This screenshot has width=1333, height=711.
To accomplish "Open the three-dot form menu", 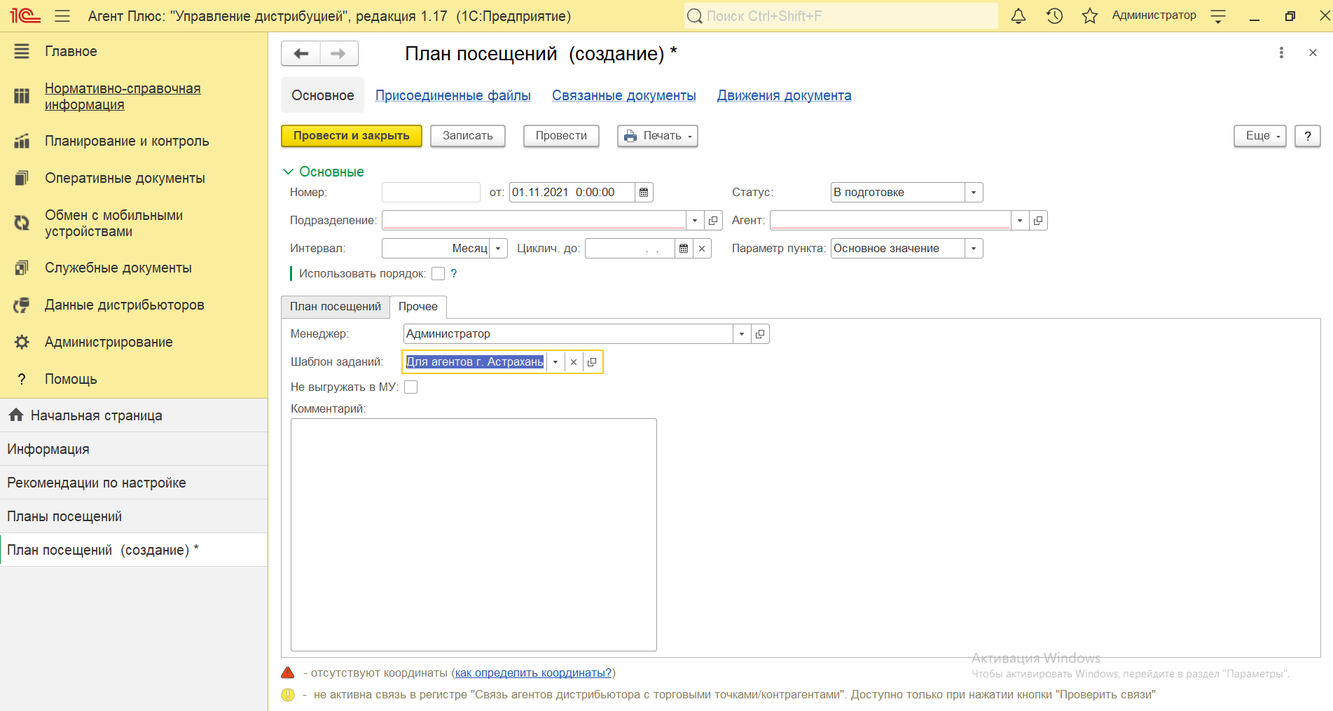I will click(x=1281, y=53).
